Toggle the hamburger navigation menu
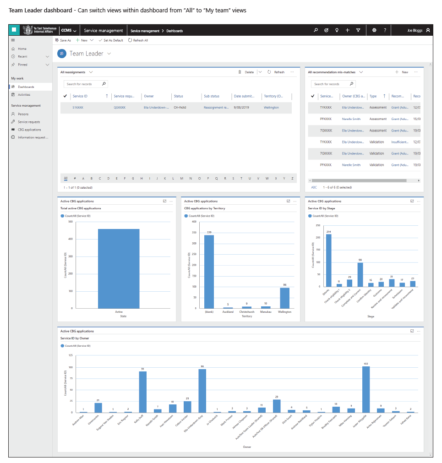The width and height of the screenshot is (442, 463). (x=13, y=40)
